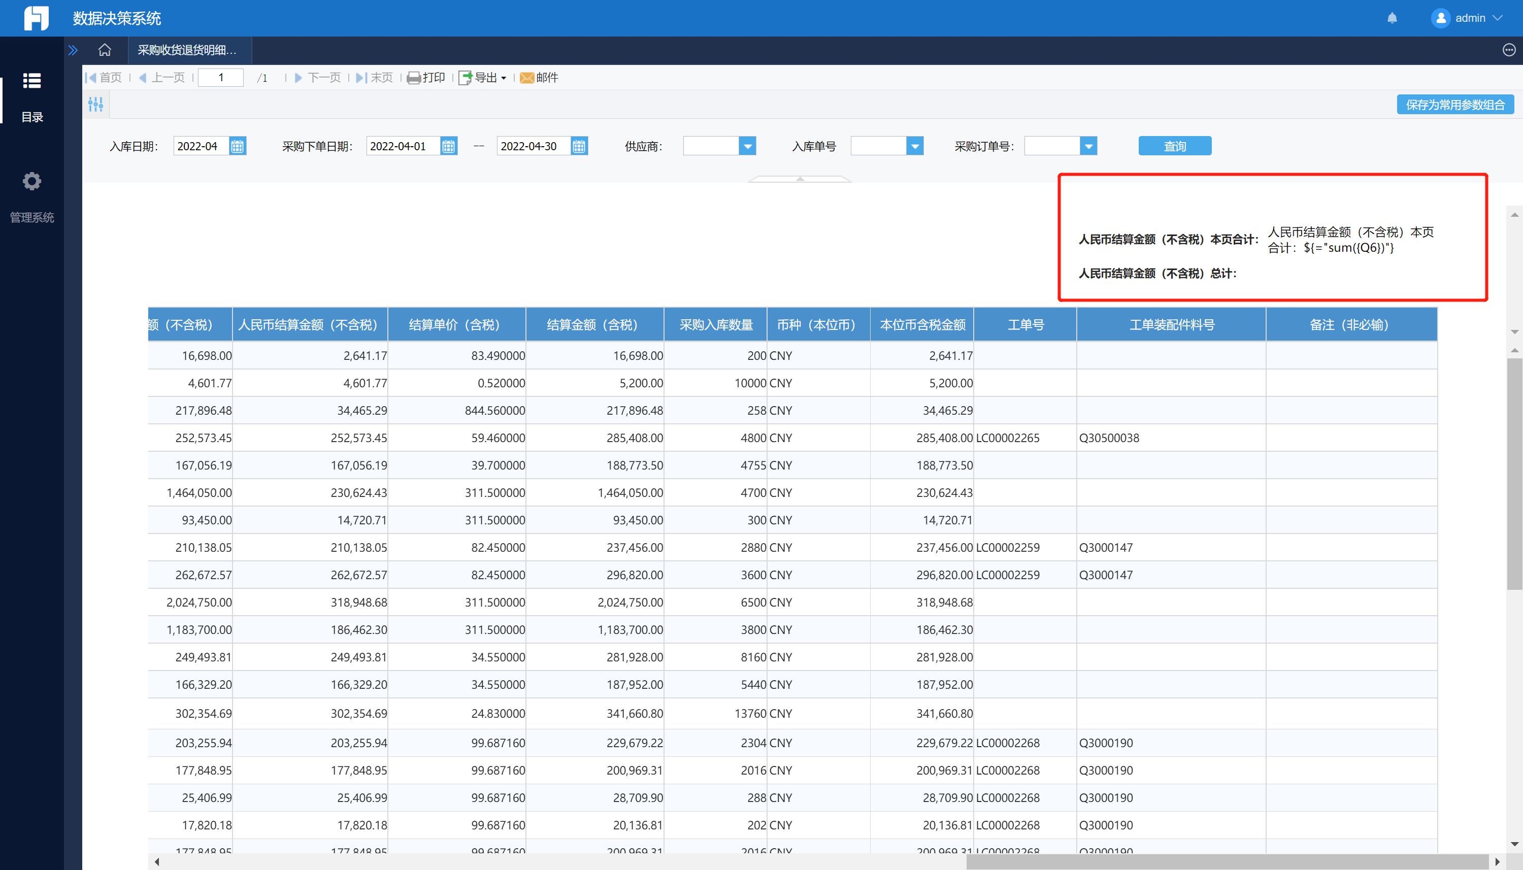
Task: Toggle parameter panel sliders icon
Action: pyautogui.click(x=95, y=105)
